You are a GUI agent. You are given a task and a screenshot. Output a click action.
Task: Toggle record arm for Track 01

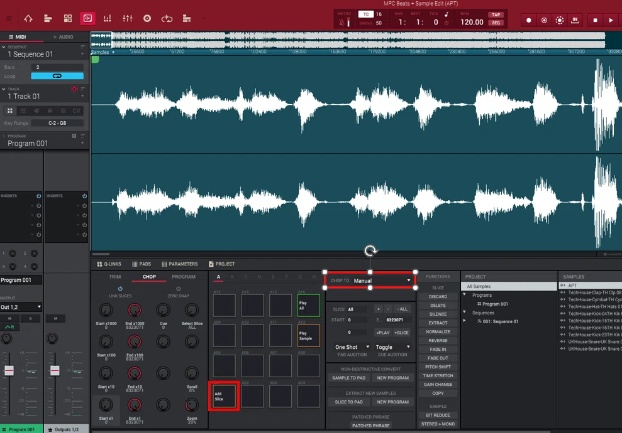pos(74,89)
